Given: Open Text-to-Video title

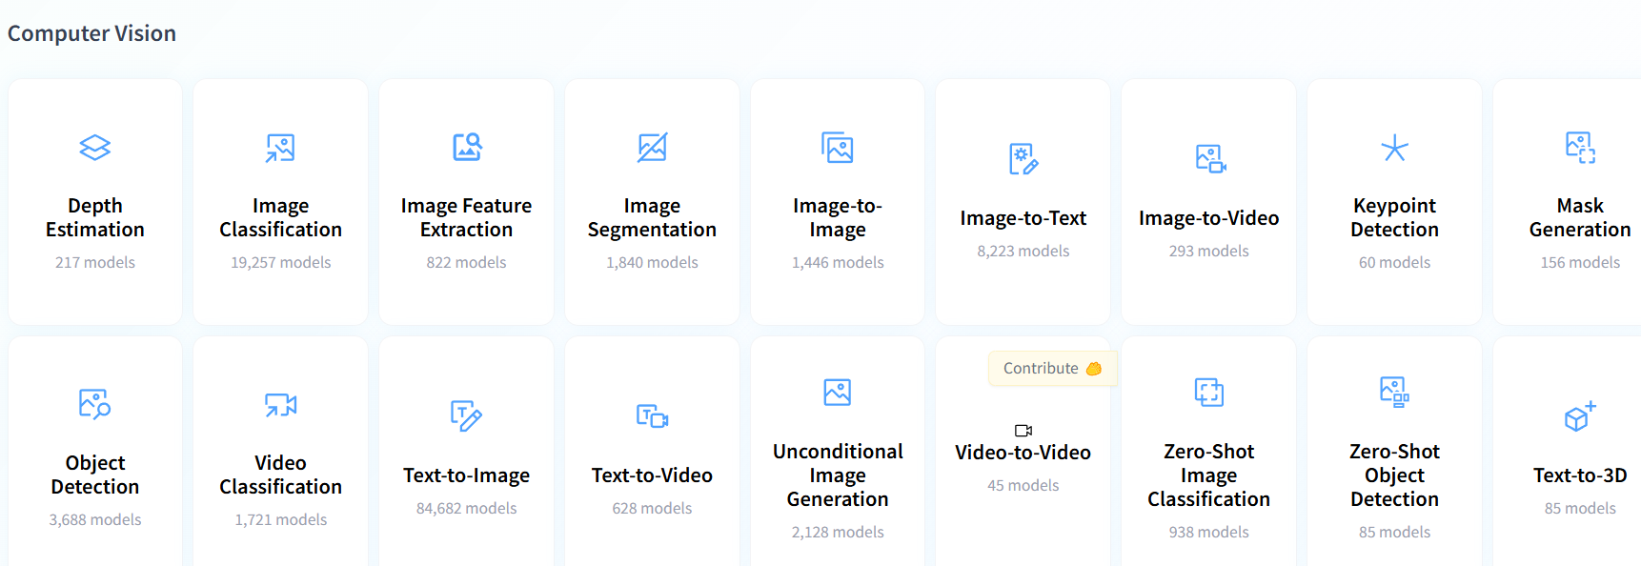Looking at the screenshot, I should 652,475.
